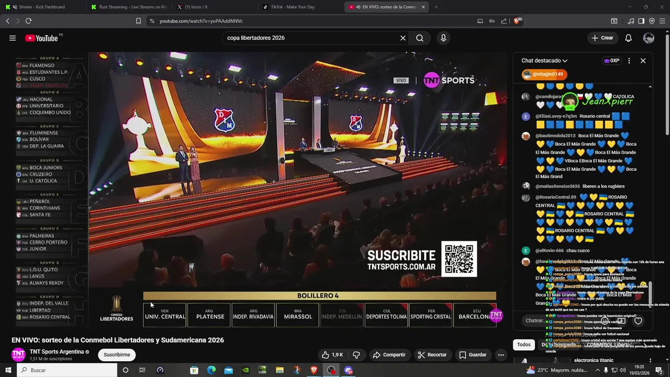Create content with the Crear button
The image size is (670, 377).
pos(602,38)
